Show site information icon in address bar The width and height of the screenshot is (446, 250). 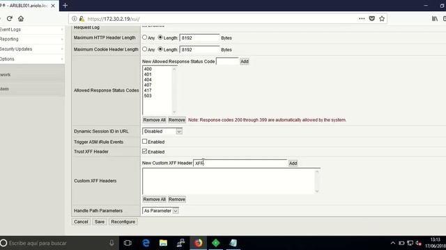[x=75, y=19]
